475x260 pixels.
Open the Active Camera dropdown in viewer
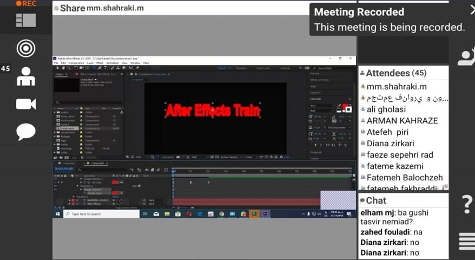(x=230, y=157)
